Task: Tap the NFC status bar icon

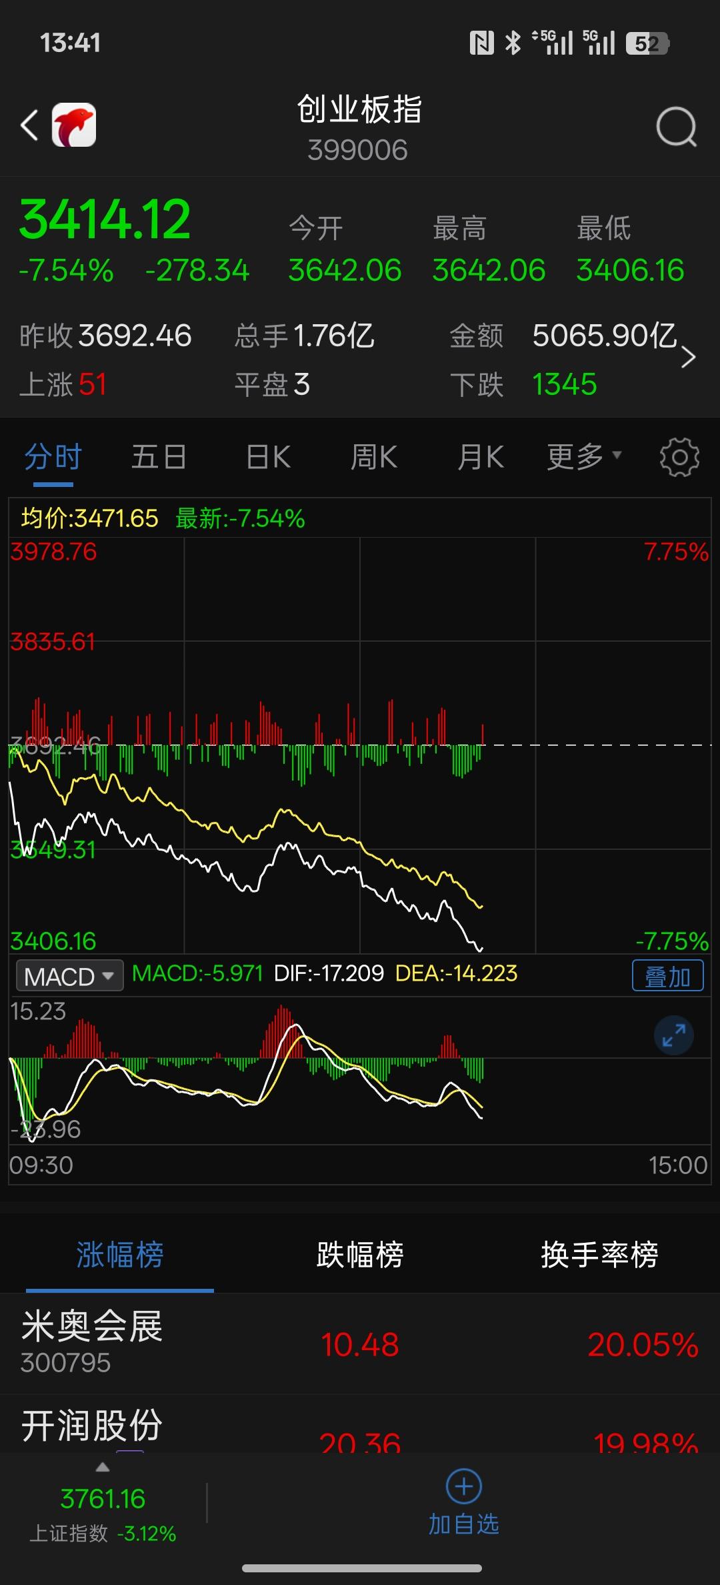Action: pos(481,43)
